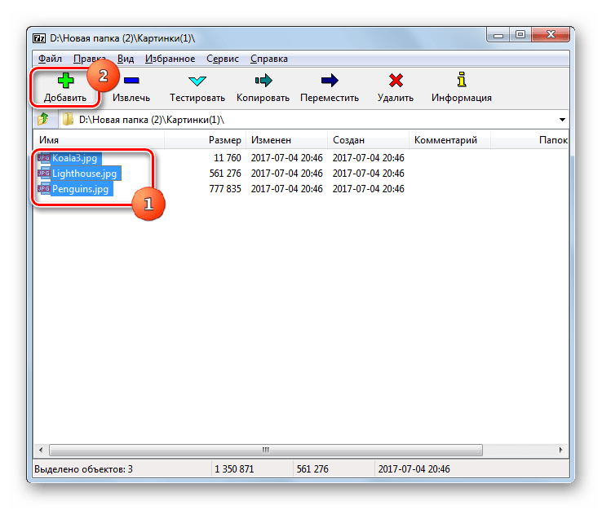This screenshot has width=602, height=510.
Task: Sort by Комментарий column header
Action: coord(449,140)
